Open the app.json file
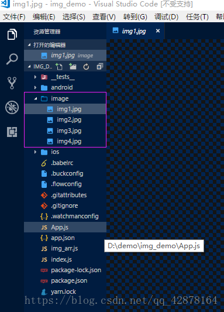This screenshot has height=312, width=224. click(65, 238)
